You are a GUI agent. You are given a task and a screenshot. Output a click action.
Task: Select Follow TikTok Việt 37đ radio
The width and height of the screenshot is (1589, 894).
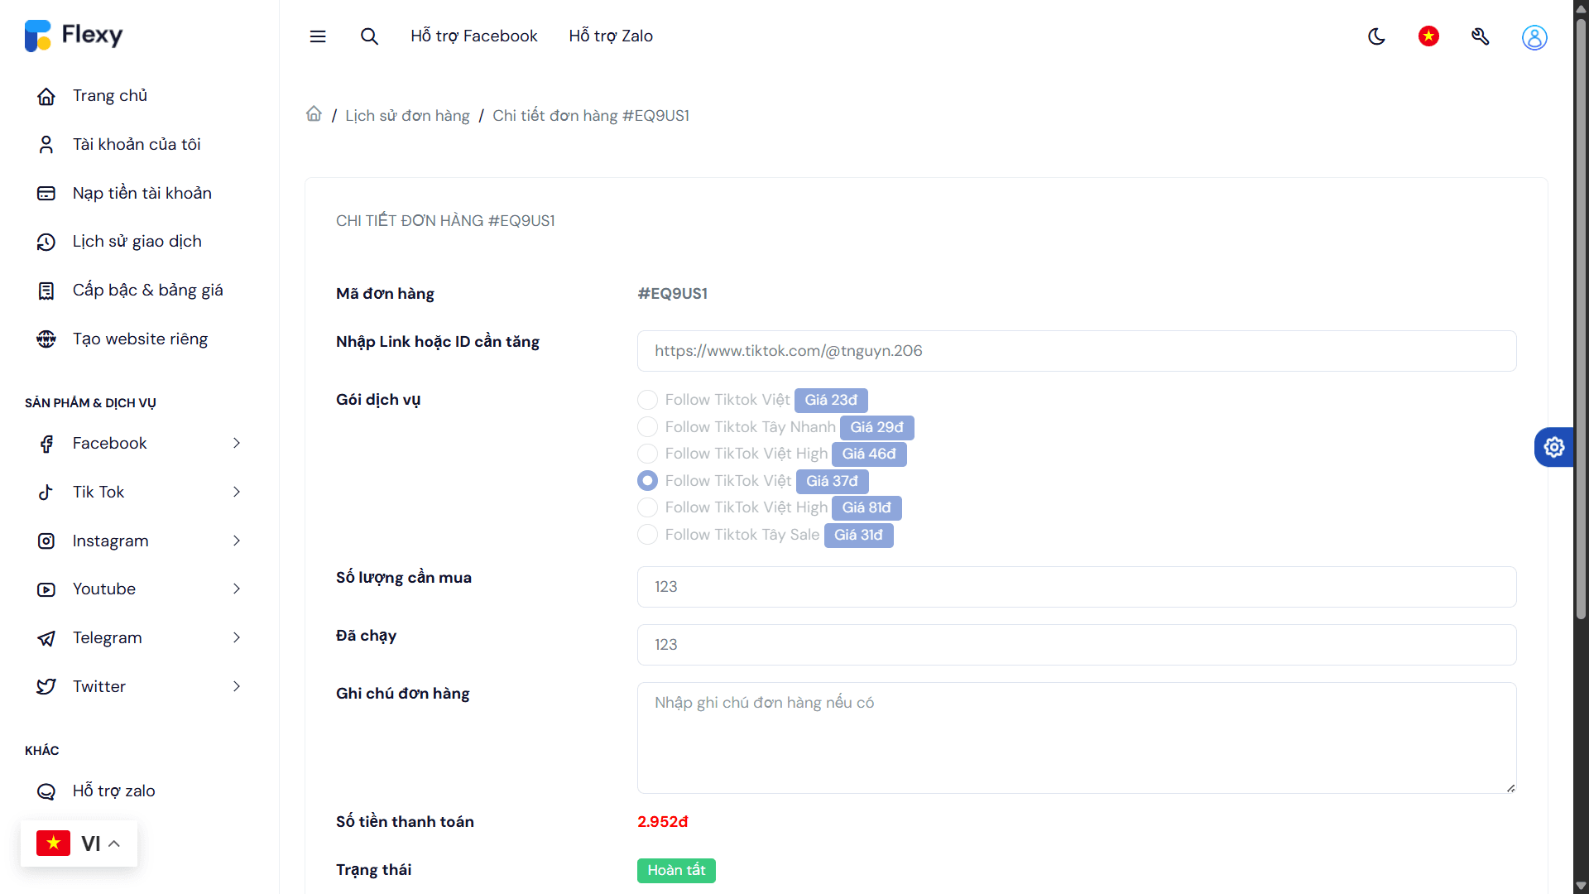click(647, 481)
